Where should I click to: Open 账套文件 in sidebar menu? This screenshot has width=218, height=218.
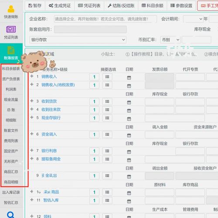click(x=11, y=130)
